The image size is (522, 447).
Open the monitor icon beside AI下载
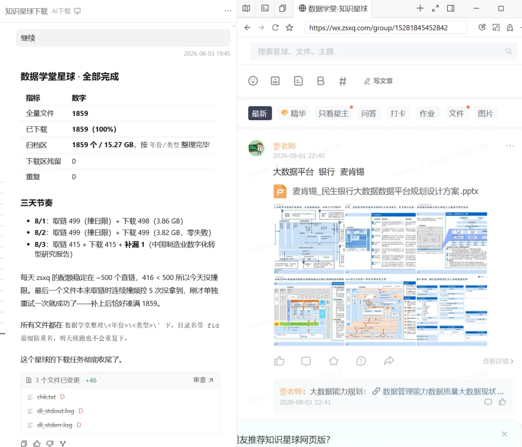click(x=77, y=11)
